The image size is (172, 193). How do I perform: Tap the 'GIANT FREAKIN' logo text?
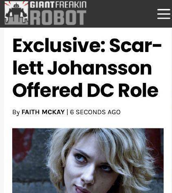[x=58, y=4]
